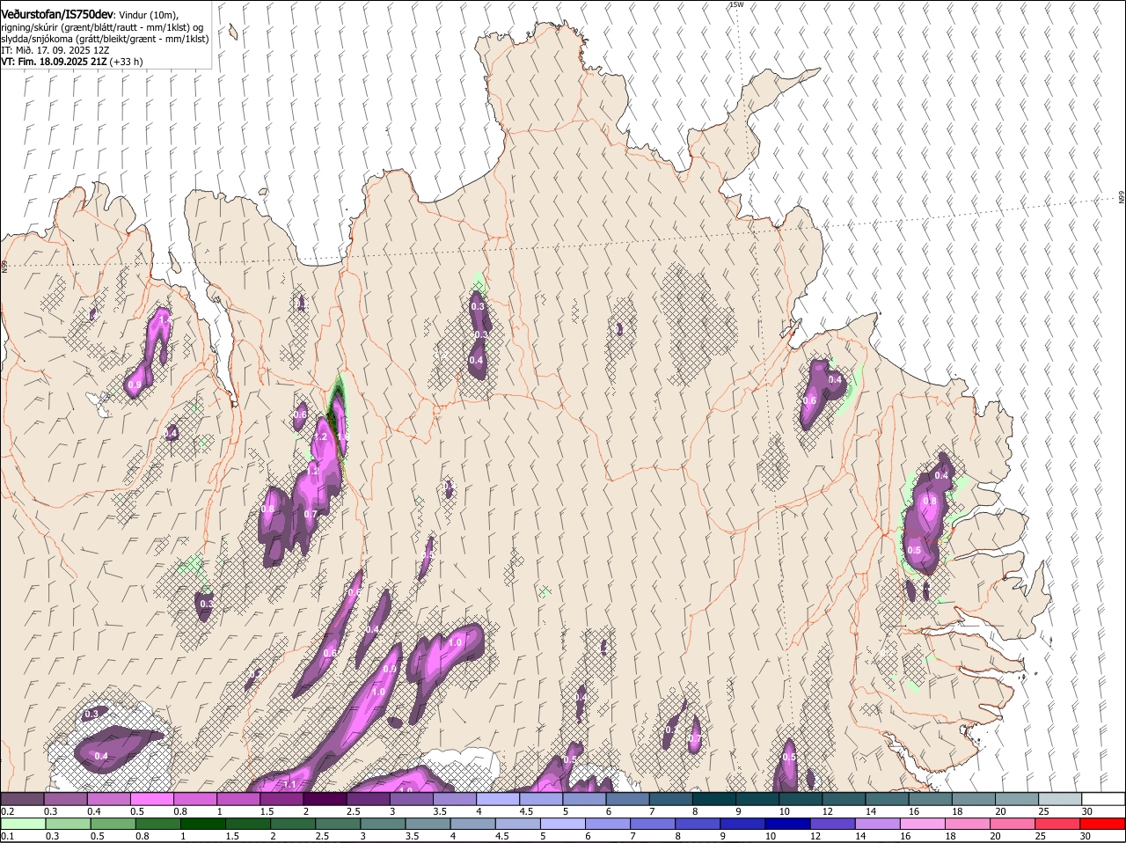The image size is (1126, 843).
Task: Choose the pale gray upper swatch starting at 25
Action: [x=1060, y=798]
